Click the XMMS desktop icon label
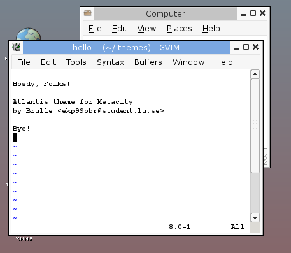The height and width of the screenshot is (253, 291). pyautogui.click(x=24, y=239)
